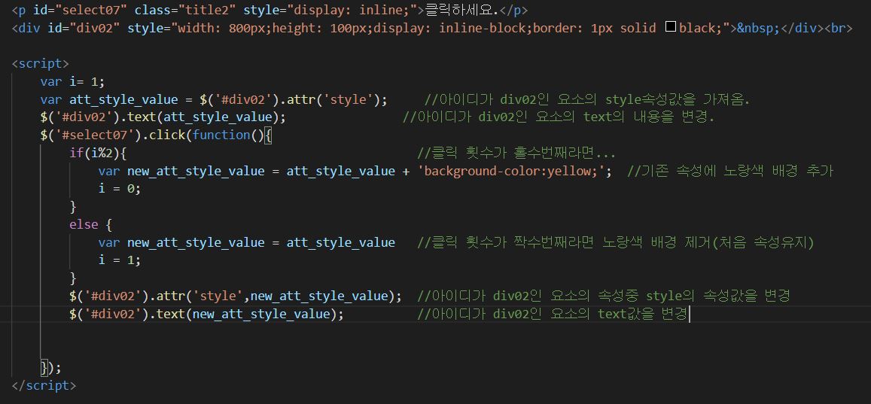Viewport: 871px width, 404px height.
Task: Click ".text(new_att_style_value);" call
Action: click(x=247, y=314)
